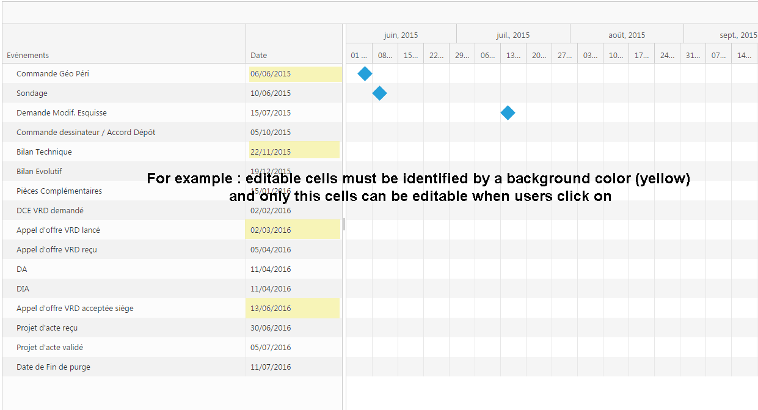Select the Demande Modif. Esquisse milestone diamond
758x410 pixels.
coord(508,113)
